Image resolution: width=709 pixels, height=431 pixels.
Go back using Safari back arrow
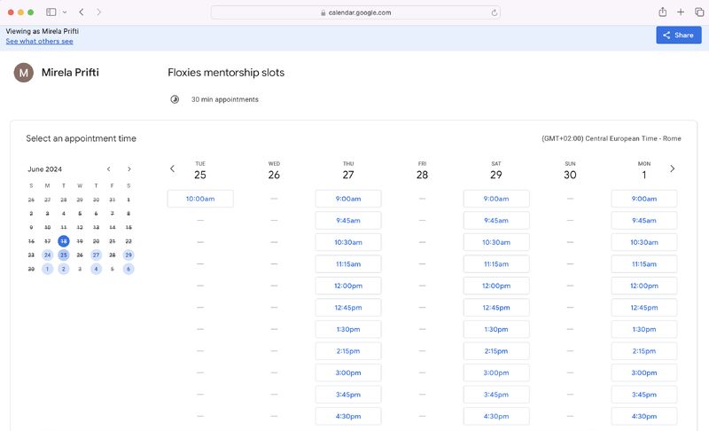(x=82, y=12)
